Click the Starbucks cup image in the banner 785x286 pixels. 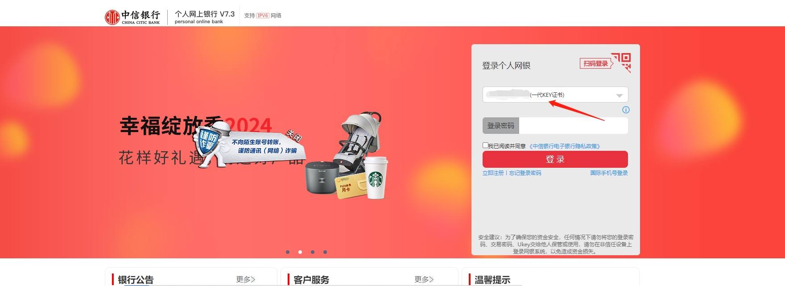click(376, 177)
